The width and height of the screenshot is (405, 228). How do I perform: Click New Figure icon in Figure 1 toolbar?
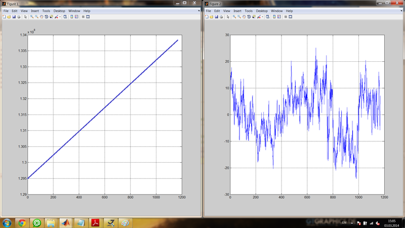(x=4, y=17)
